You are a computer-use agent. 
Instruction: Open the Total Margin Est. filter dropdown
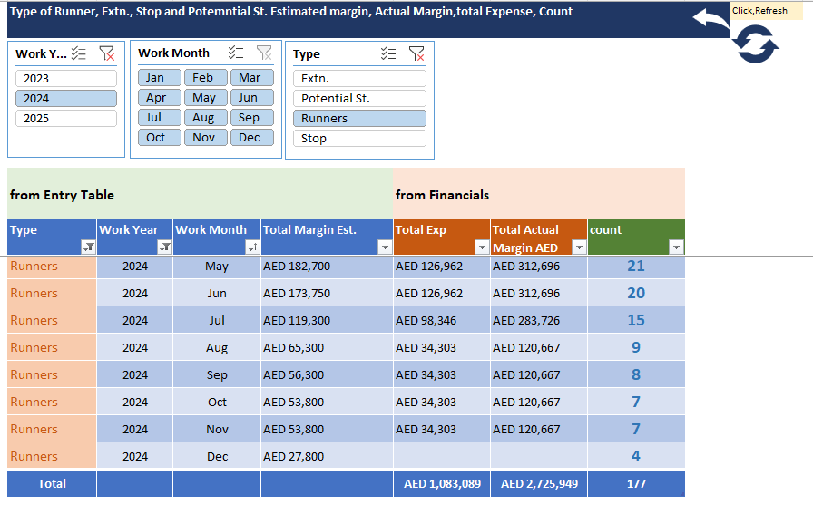(x=385, y=247)
